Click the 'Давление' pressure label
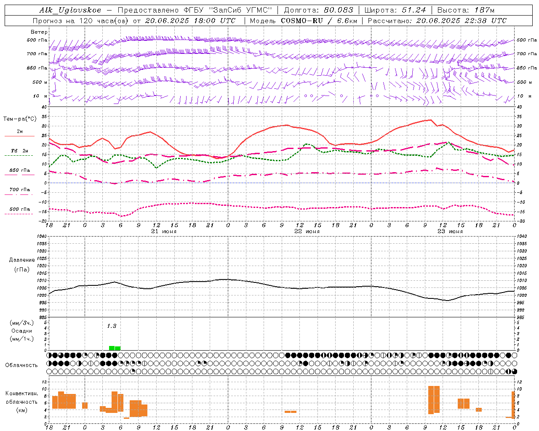 pos(22,260)
